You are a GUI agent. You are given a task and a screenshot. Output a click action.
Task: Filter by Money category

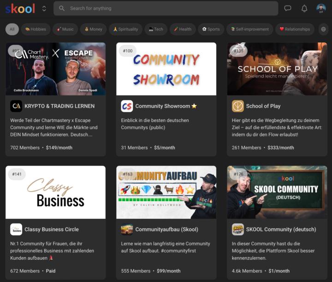93,29
